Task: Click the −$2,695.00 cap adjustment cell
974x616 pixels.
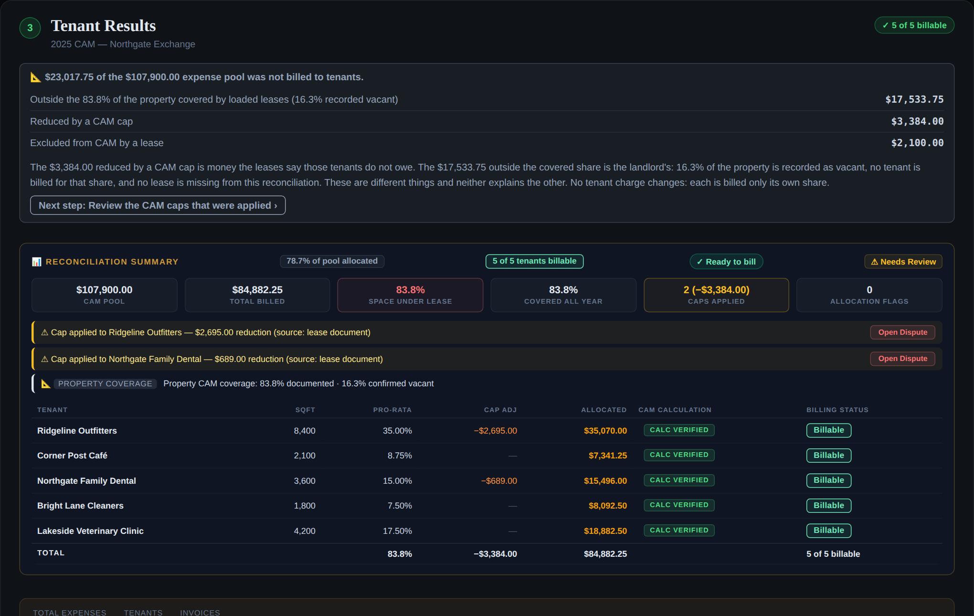Action: coord(495,431)
